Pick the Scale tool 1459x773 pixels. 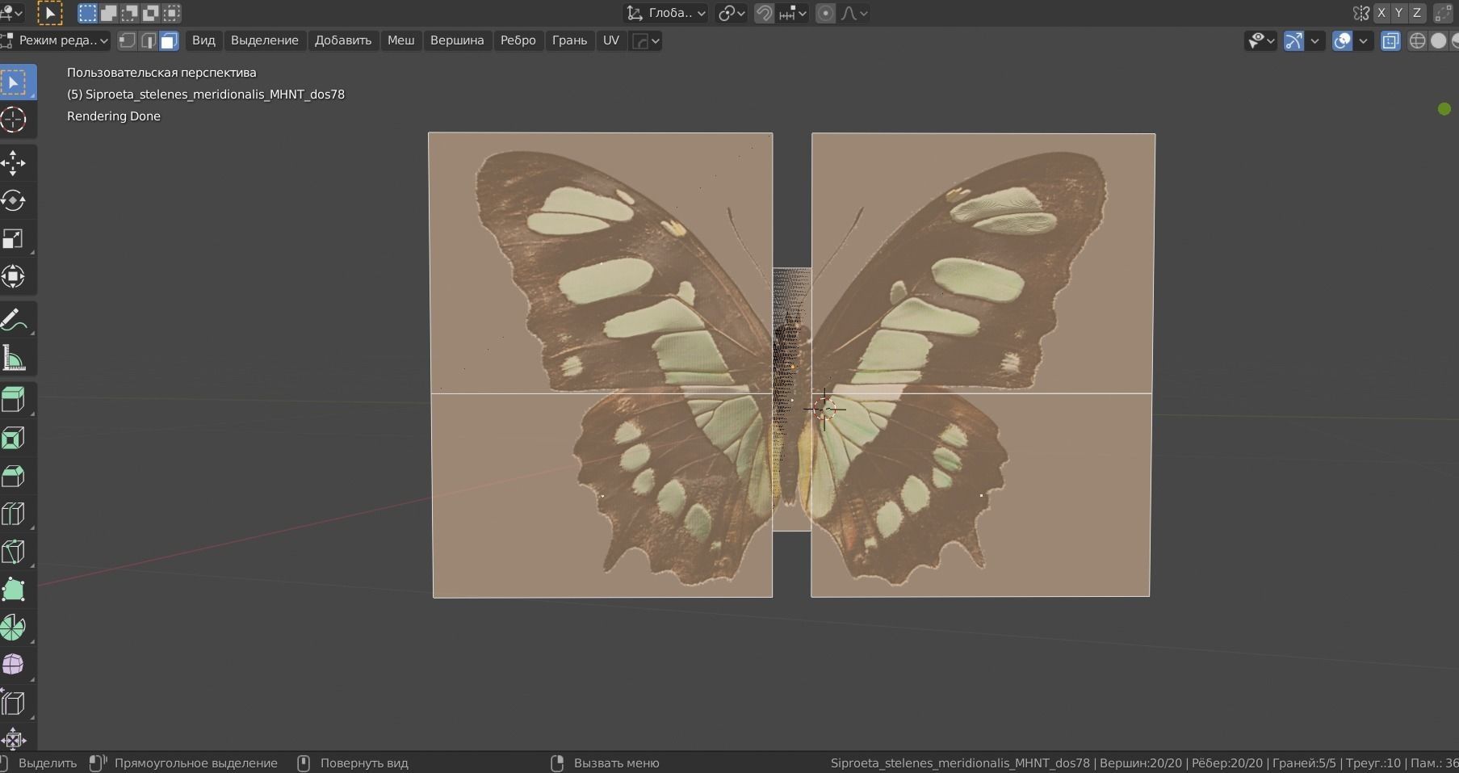(14, 238)
